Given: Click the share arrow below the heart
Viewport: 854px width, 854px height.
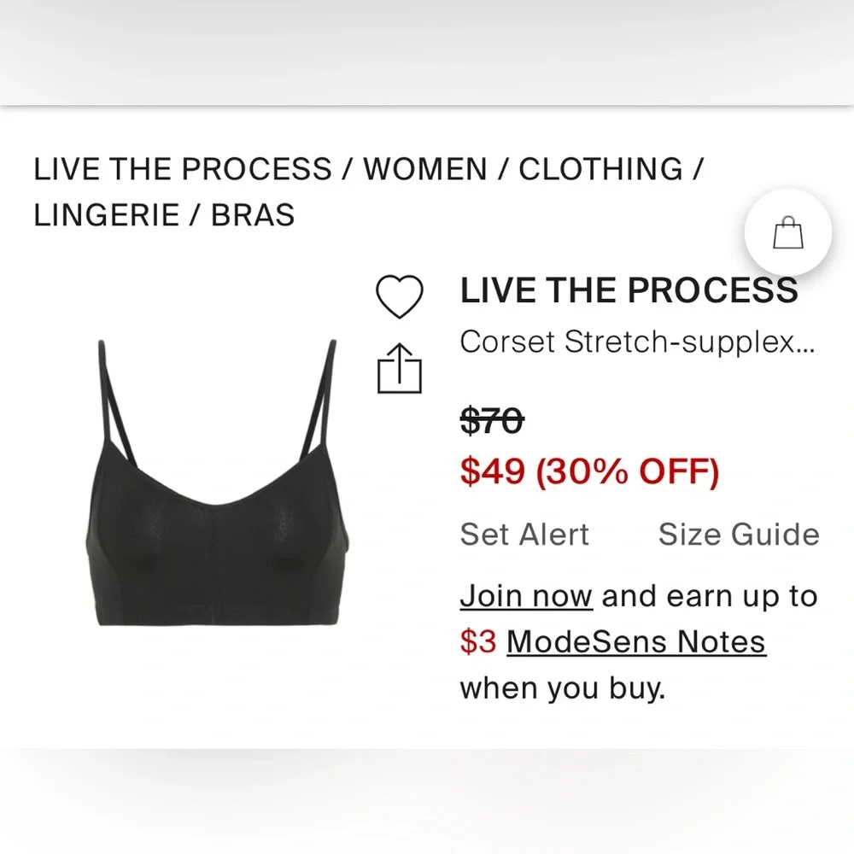Looking at the screenshot, I should [x=400, y=370].
